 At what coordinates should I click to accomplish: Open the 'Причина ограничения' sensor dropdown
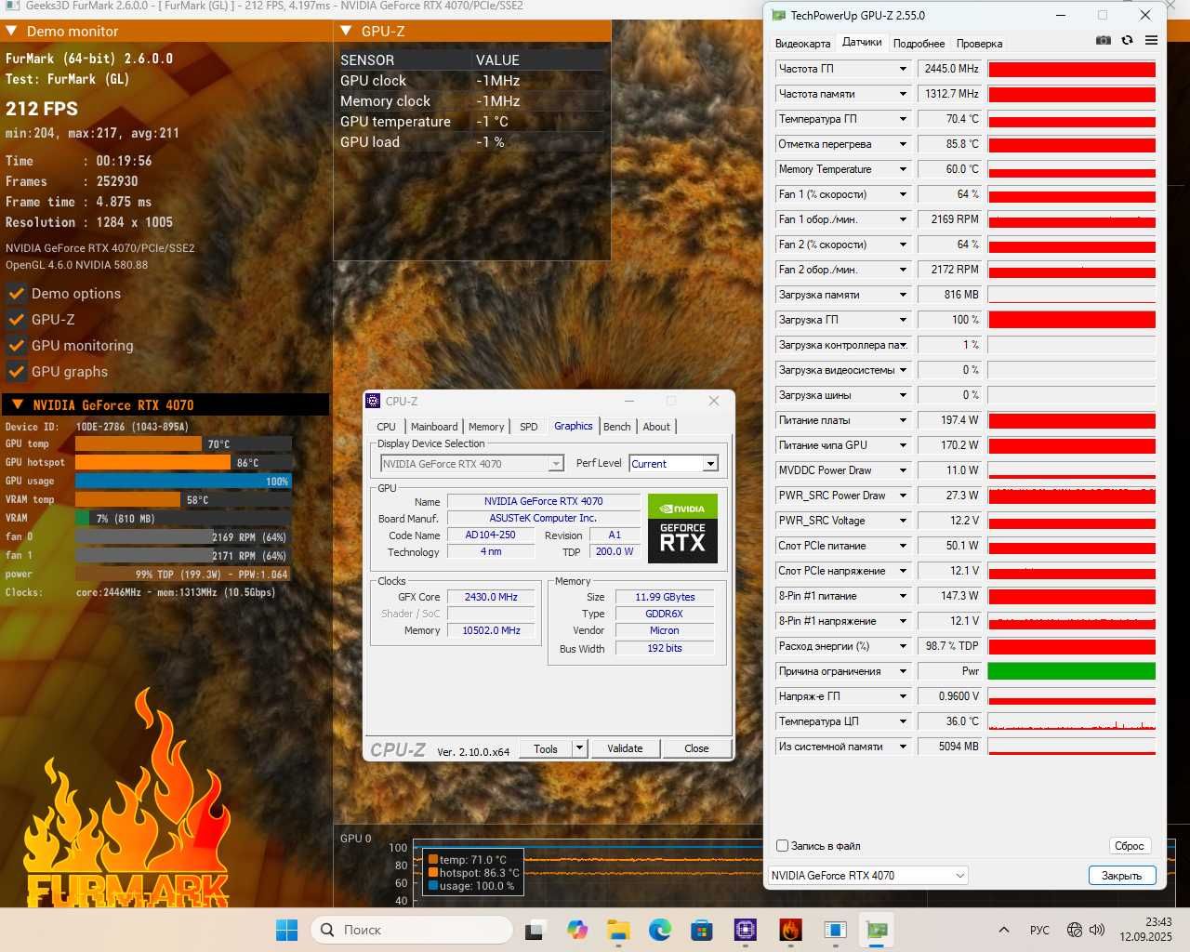pos(902,671)
